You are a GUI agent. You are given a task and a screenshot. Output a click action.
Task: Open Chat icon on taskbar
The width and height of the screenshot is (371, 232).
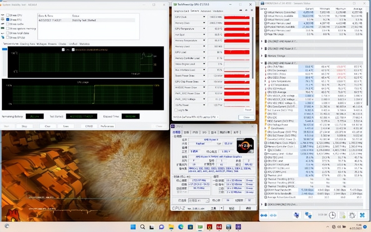click(x=161, y=227)
